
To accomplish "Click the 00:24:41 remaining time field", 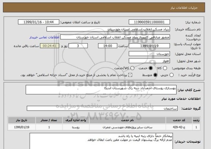I will click(49, 46).
